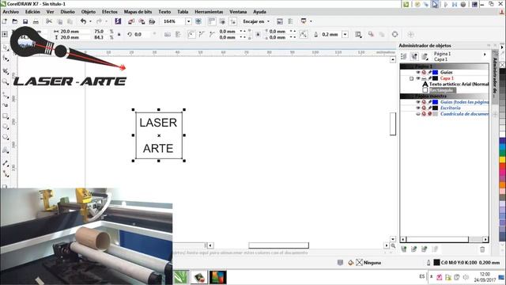
Task: Expand the docker panel arrow
Action: click(502, 47)
